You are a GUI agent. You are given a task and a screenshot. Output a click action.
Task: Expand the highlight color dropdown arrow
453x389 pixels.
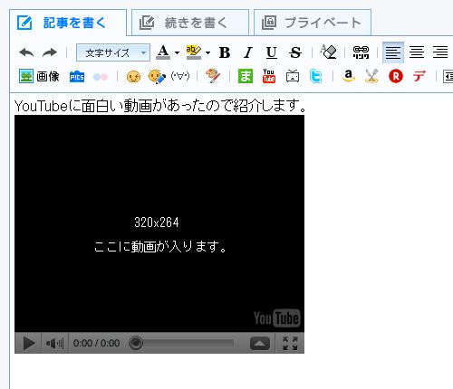pyautogui.click(x=207, y=53)
